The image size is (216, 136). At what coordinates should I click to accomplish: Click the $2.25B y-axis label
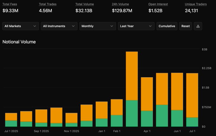(206, 68)
